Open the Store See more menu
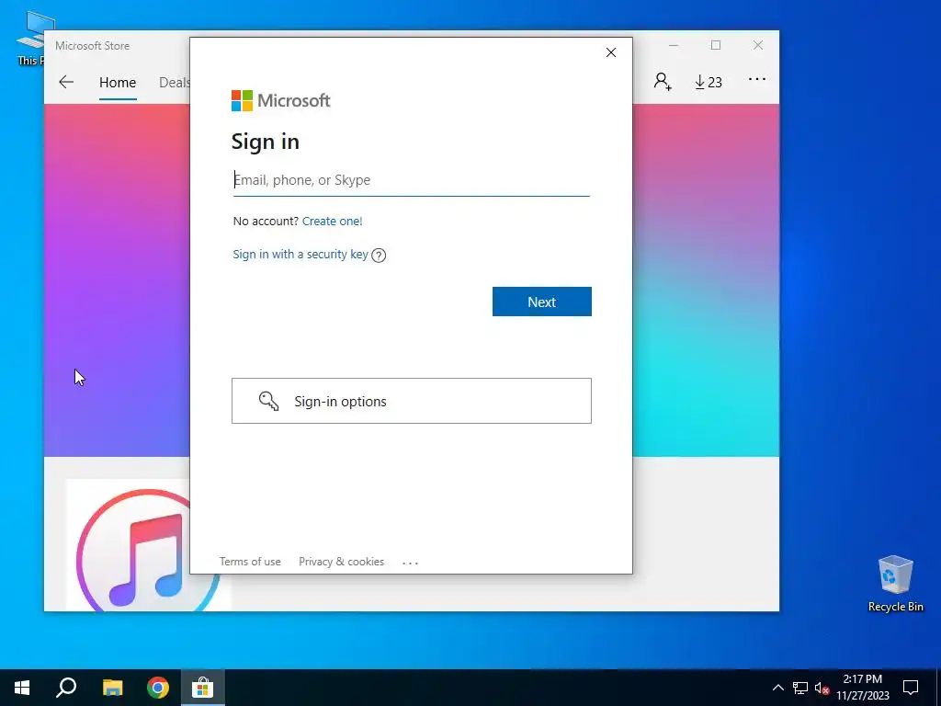The width and height of the screenshot is (941, 706). point(757,79)
